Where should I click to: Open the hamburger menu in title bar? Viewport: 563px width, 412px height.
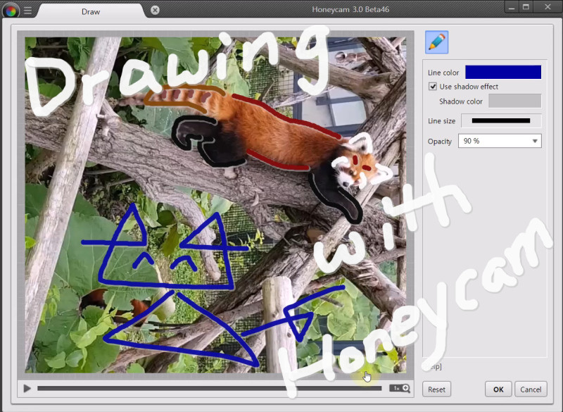coord(27,11)
